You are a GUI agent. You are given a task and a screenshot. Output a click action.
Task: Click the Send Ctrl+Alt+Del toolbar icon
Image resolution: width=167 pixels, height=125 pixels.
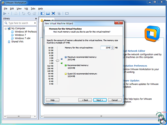coord(16,14)
